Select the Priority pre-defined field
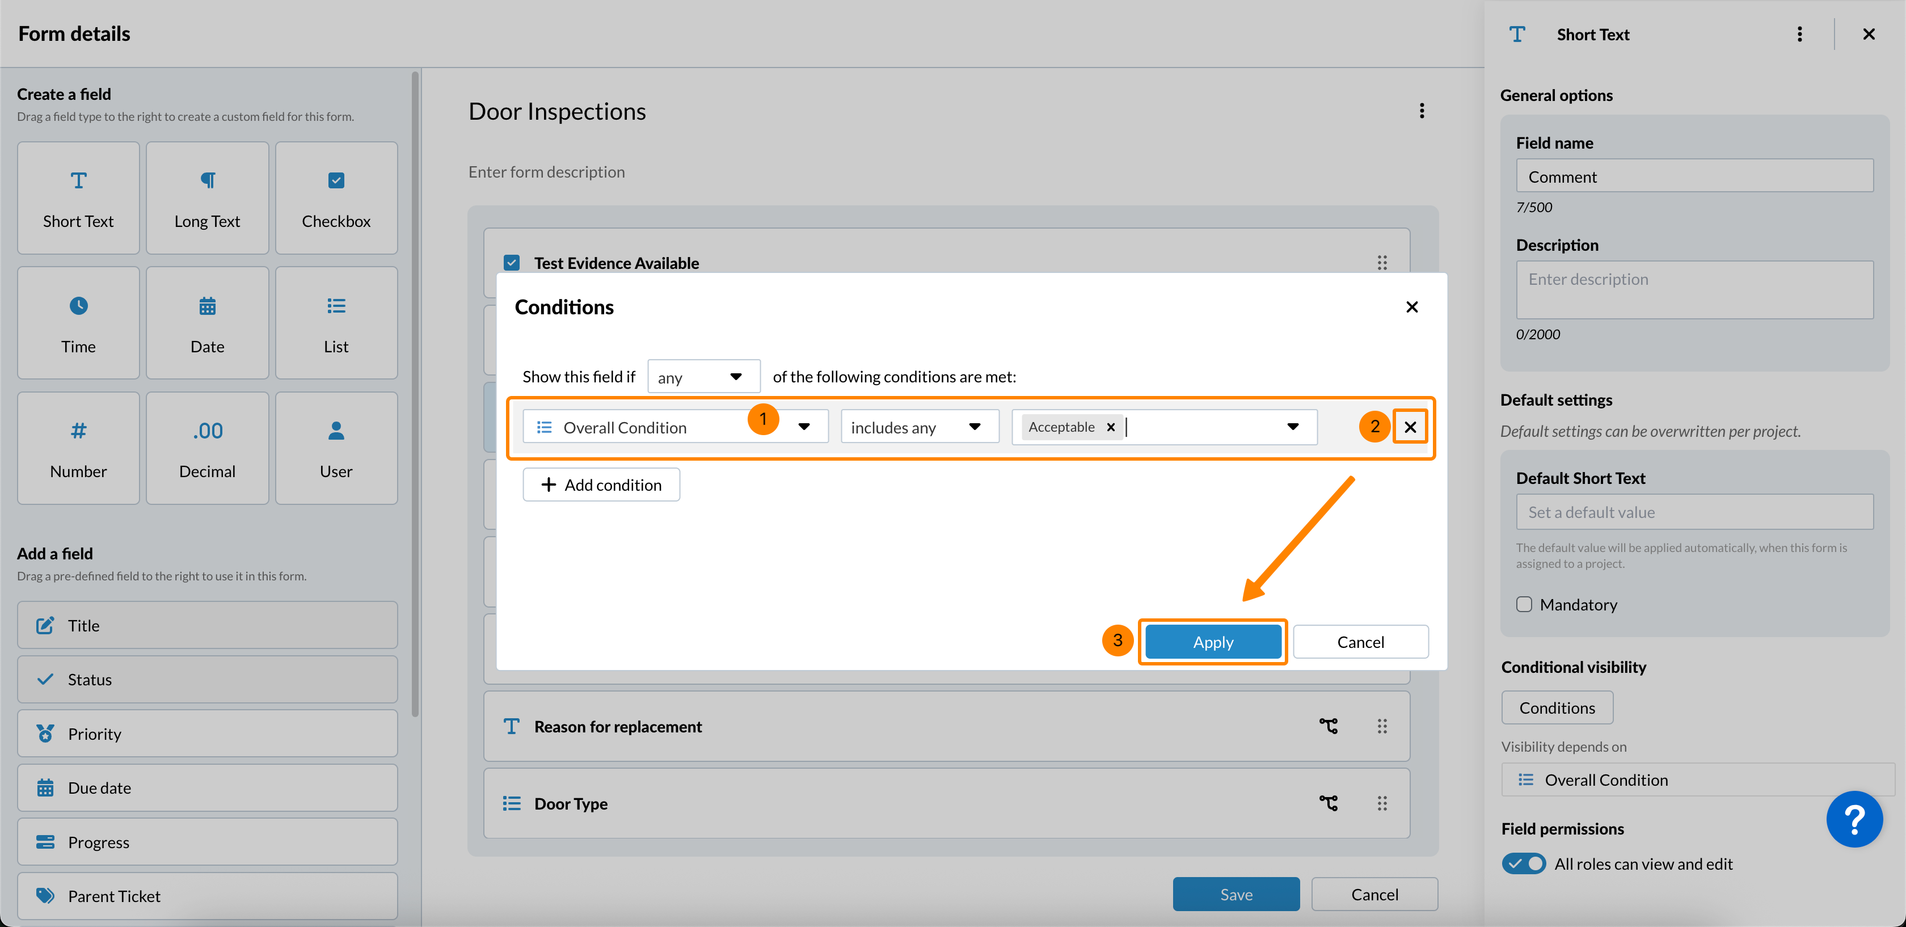The height and width of the screenshot is (927, 1906). point(207,733)
